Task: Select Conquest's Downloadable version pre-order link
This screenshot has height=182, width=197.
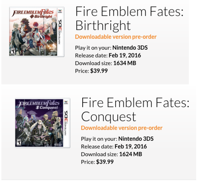Action: coord(122,128)
